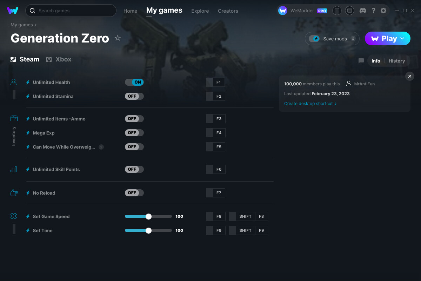421x281 pixels.
Task: Open the Discord icon in top bar
Action: point(363,11)
